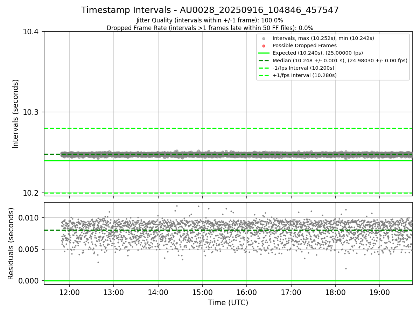Click the gray dot marker beside 'Intervals' legend
The width and height of the screenshot is (420, 315).
pos(264,38)
